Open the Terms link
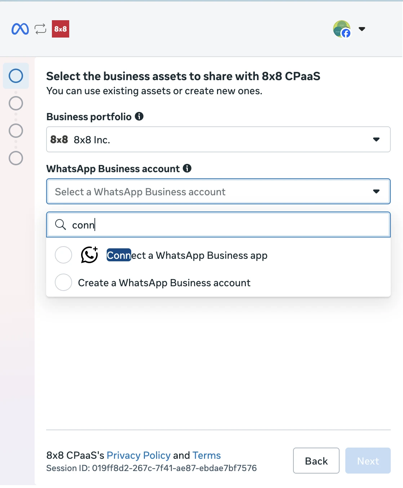Viewport: 403px width, 488px height. point(207,456)
